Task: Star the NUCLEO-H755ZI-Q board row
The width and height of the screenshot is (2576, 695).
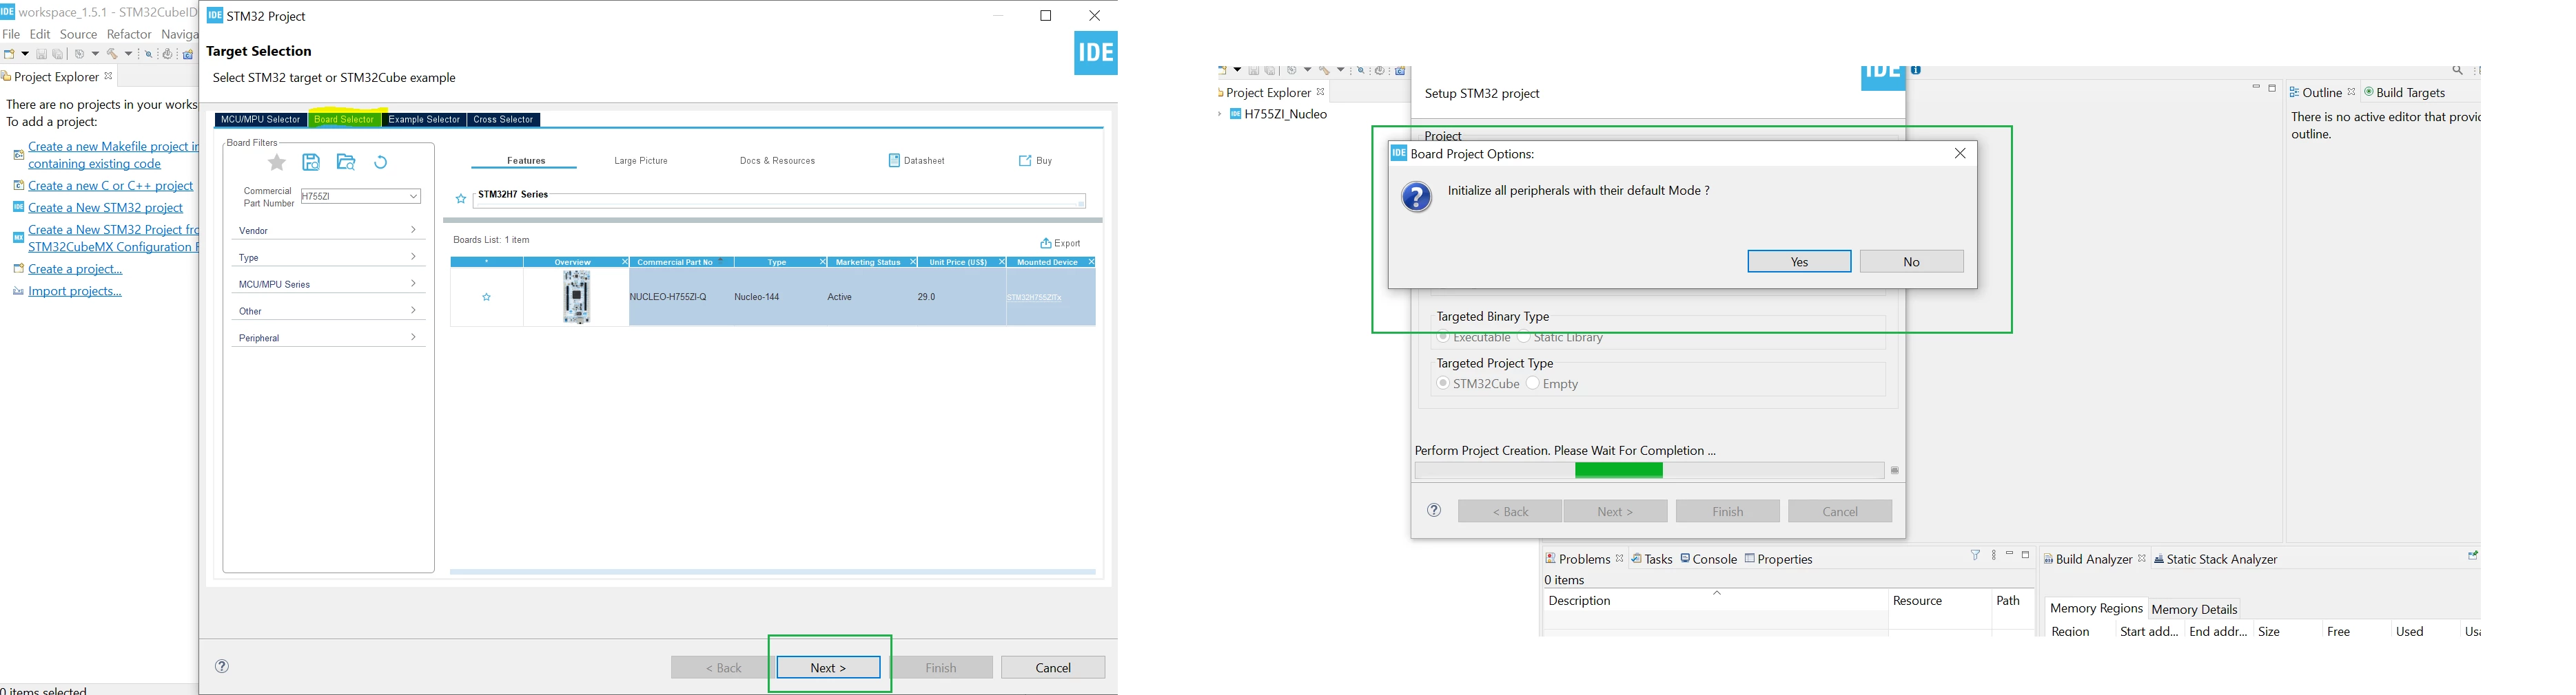Action: [487, 297]
